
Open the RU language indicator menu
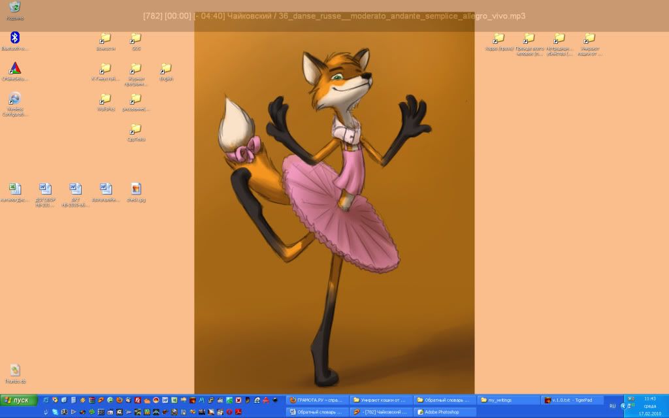pyautogui.click(x=612, y=405)
